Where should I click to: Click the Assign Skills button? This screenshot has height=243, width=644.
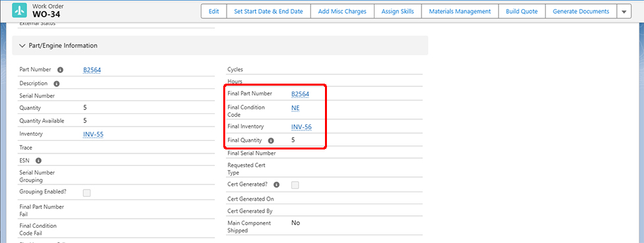click(x=398, y=11)
